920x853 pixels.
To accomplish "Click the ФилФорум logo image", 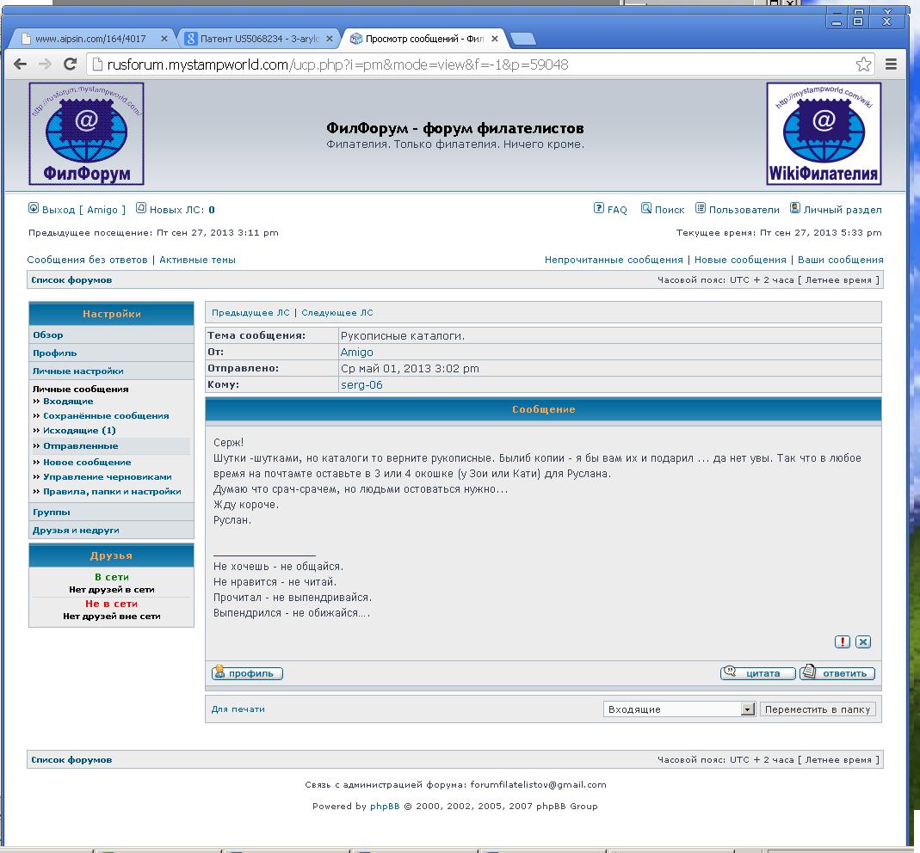I will tap(86, 133).
